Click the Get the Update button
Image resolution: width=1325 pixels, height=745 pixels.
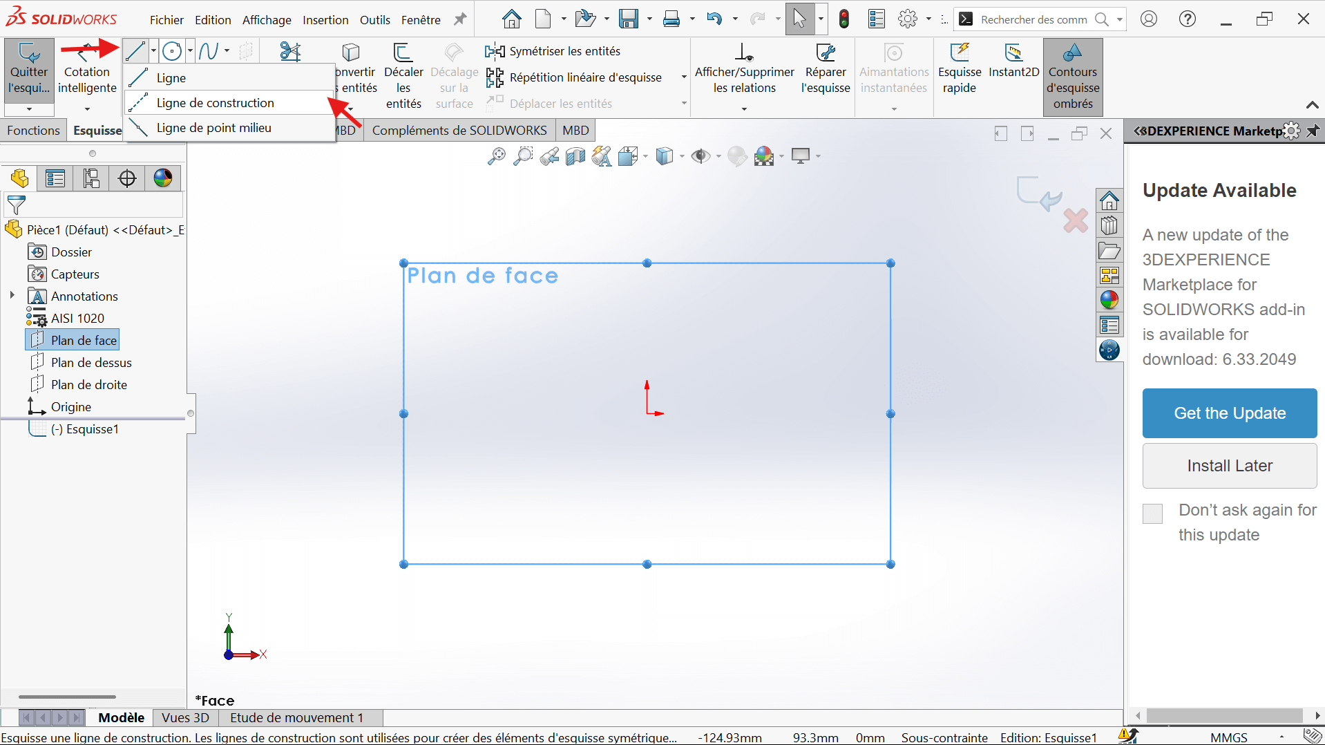(x=1229, y=413)
